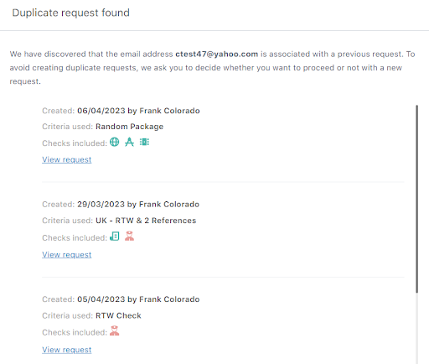Open View request for 29/03/2023 entry

tap(67, 255)
